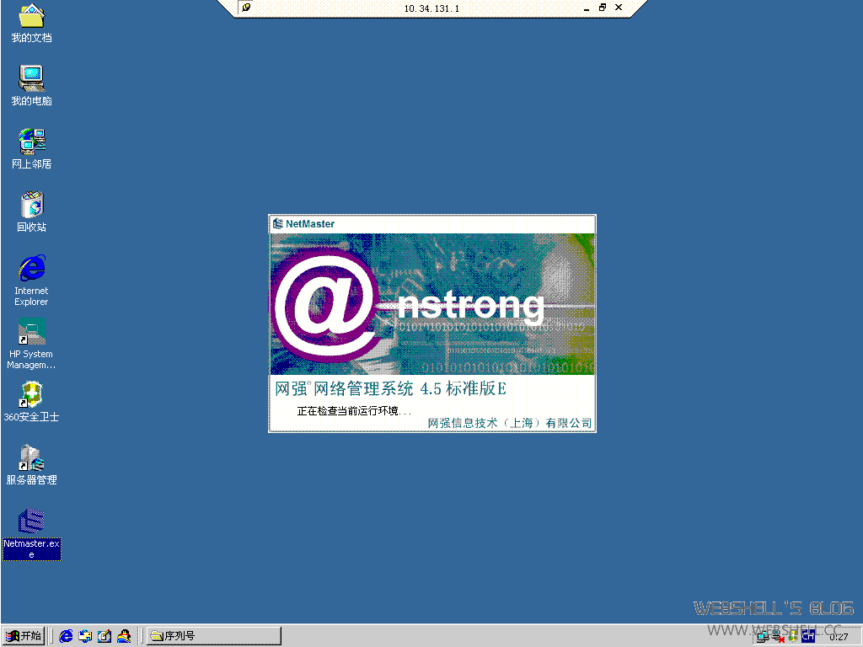Select the HP System Management shortcut
The height and width of the screenshot is (647, 863).
31,344
